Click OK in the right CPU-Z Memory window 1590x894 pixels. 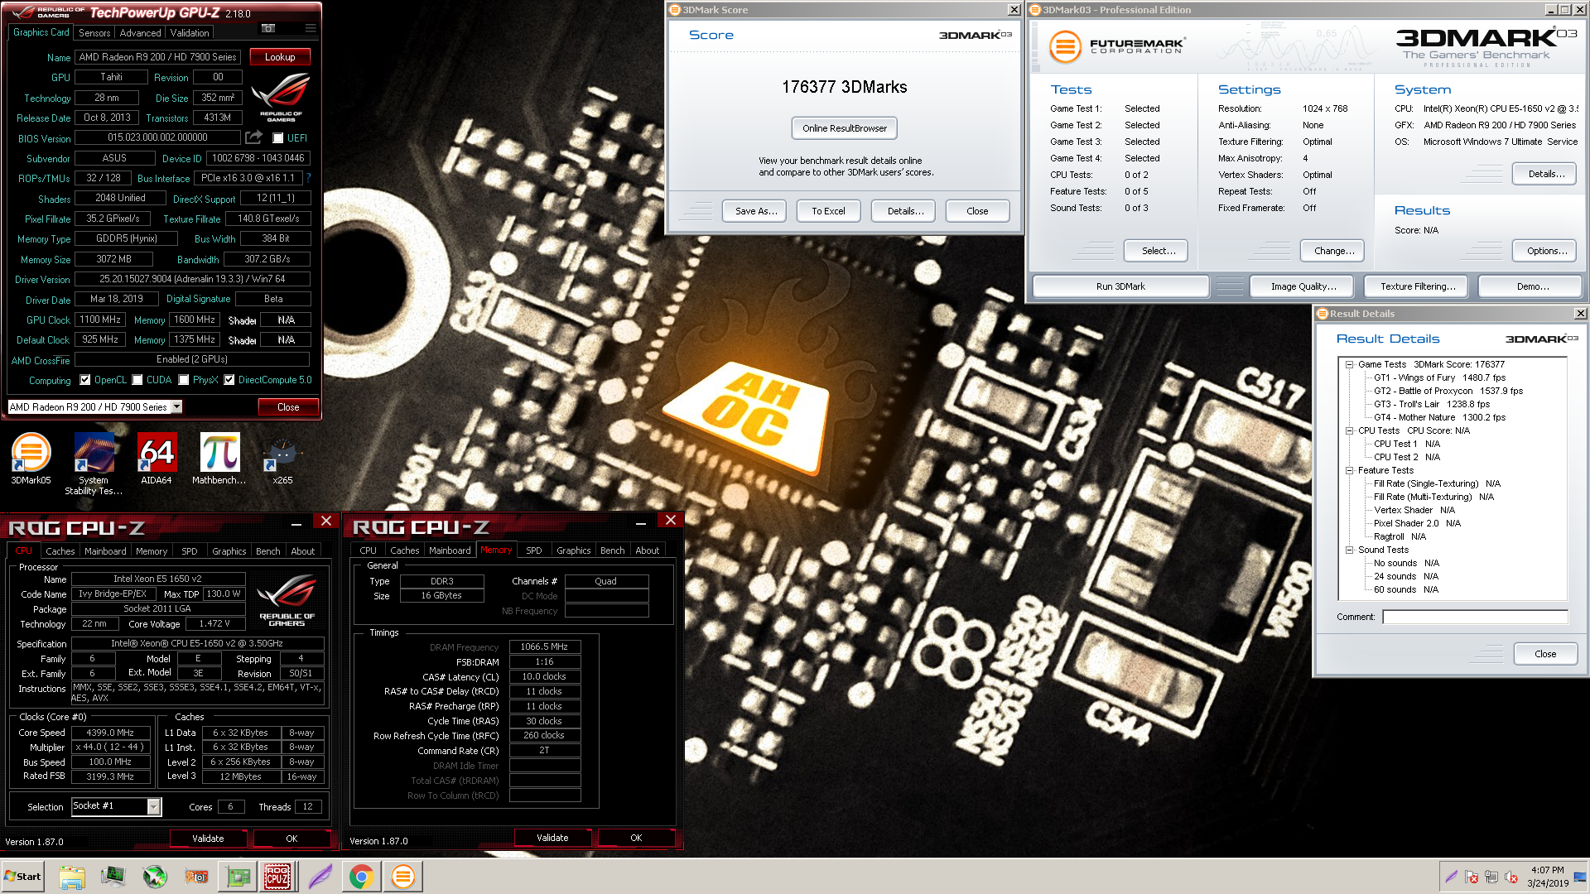pos(635,838)
